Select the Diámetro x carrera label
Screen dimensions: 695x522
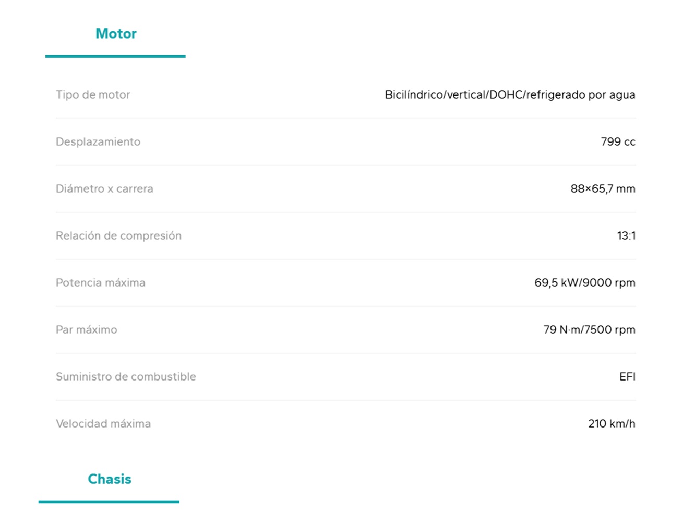click(x=104, y=188)
